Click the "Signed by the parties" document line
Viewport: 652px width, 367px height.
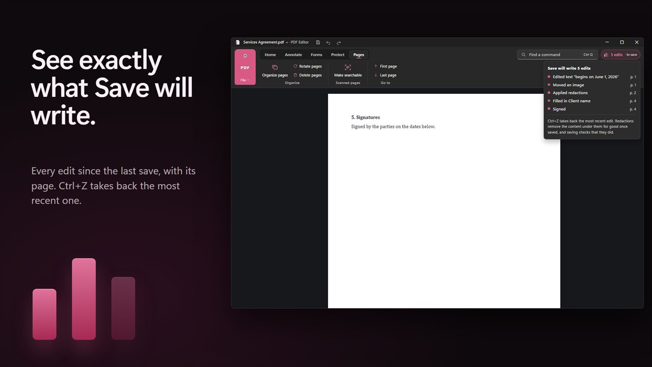(393, 126)
